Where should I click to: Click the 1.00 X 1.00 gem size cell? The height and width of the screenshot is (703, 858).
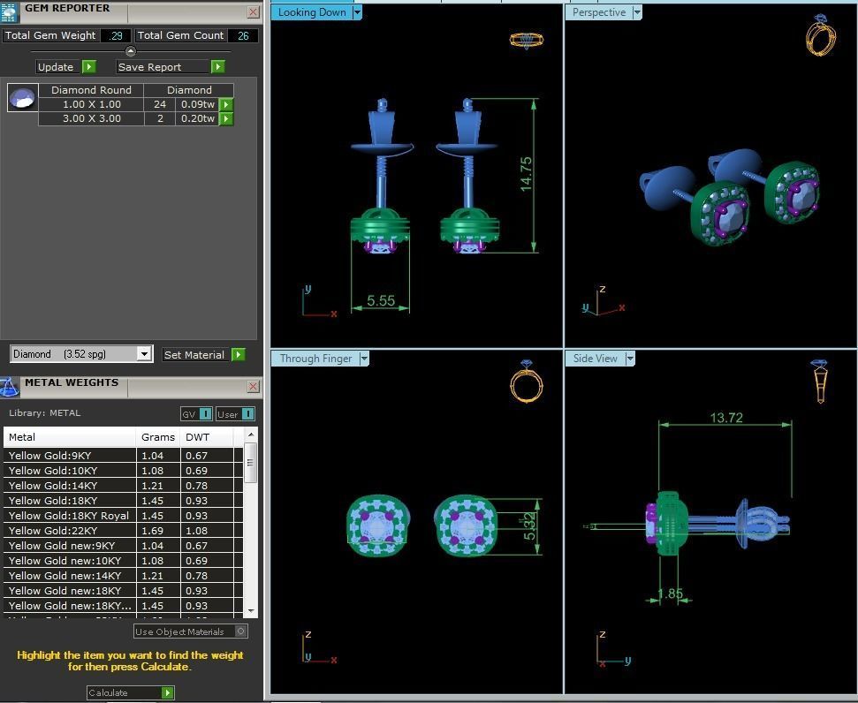[91, 104]
